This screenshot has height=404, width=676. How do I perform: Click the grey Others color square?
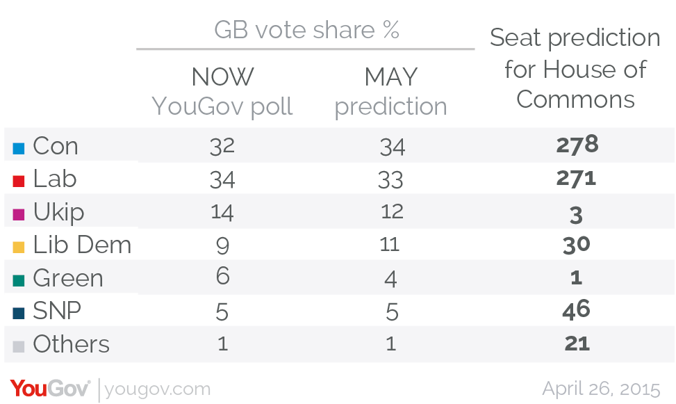19,346
